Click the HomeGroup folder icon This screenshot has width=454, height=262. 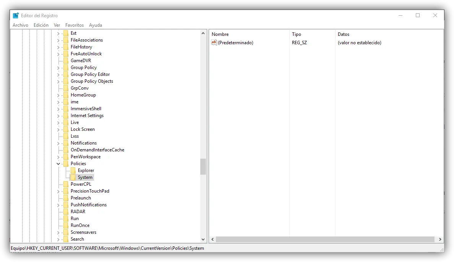[66, 95]
